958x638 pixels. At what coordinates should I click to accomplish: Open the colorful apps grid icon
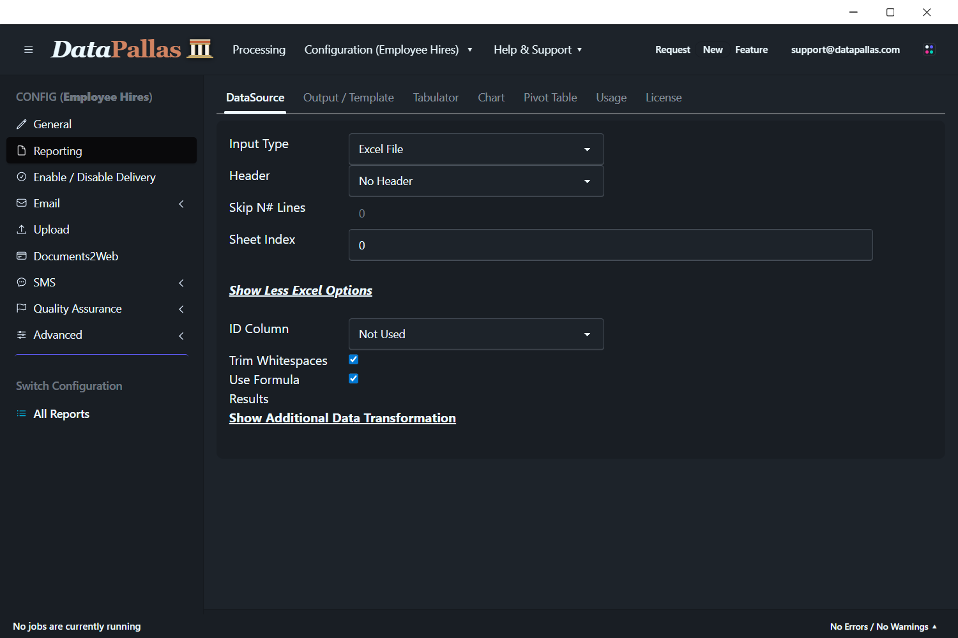929,50
